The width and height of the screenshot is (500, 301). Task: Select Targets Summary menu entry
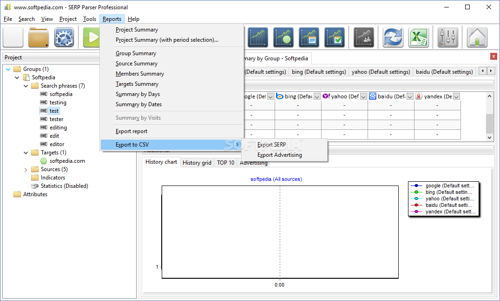pos(137,84)
